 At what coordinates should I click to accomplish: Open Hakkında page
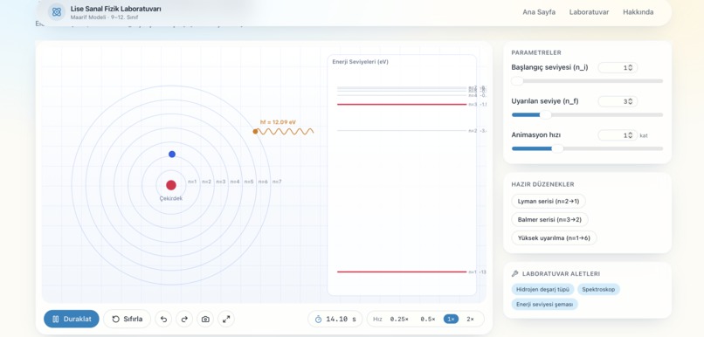pos(638,12)
